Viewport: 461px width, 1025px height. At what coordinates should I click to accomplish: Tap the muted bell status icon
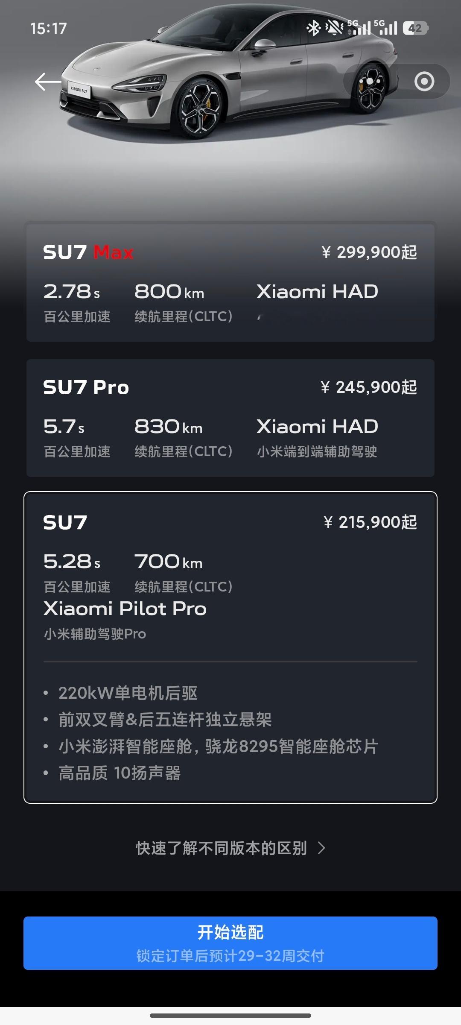click(334, 28)
